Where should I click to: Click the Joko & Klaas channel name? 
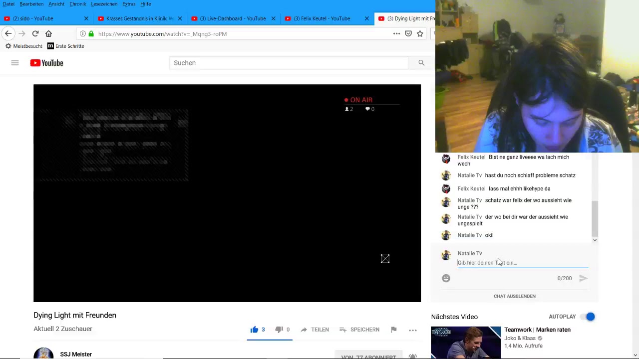click(x=520, y=338)
